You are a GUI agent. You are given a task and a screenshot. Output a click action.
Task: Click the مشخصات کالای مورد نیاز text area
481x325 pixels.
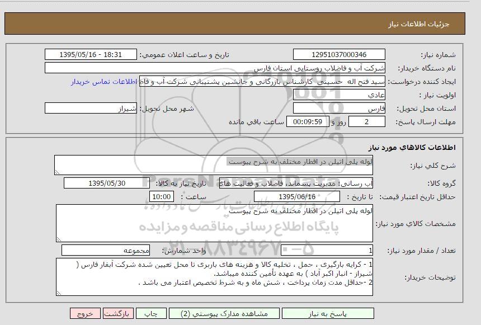[214, 223]
